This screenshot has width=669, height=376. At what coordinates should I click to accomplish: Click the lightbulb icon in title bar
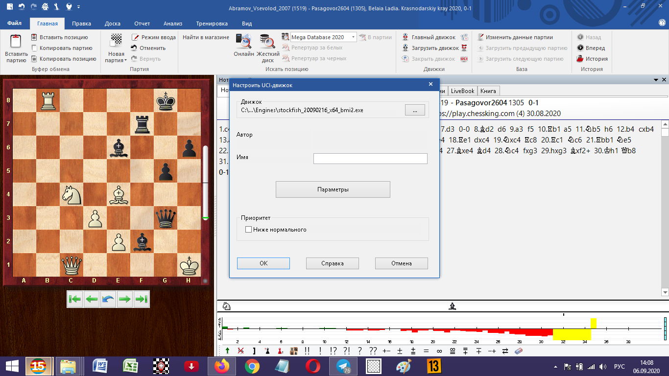pos(68,7)
